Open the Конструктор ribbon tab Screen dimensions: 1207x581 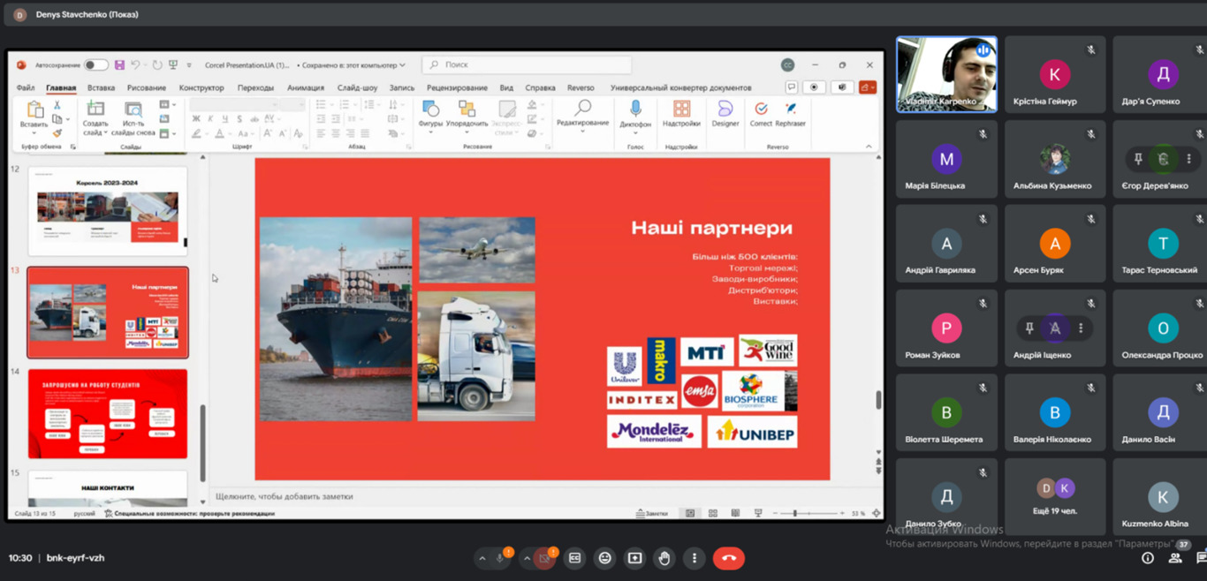201,88
